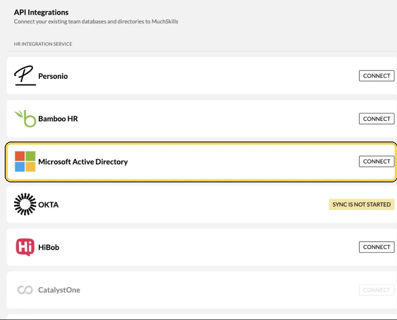Select the CatalystOne name text
Viewport: 397px width, 320px height.
(x=59, y=290)
